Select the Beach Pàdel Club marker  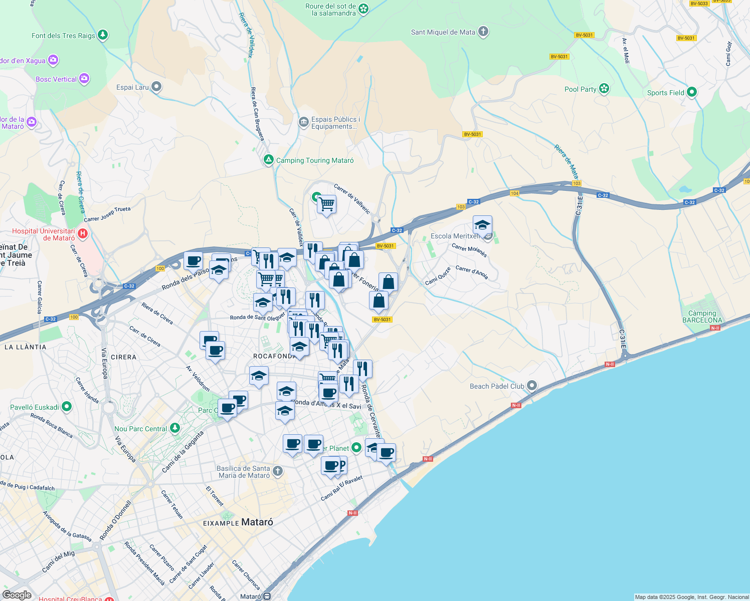coord(530,385)
